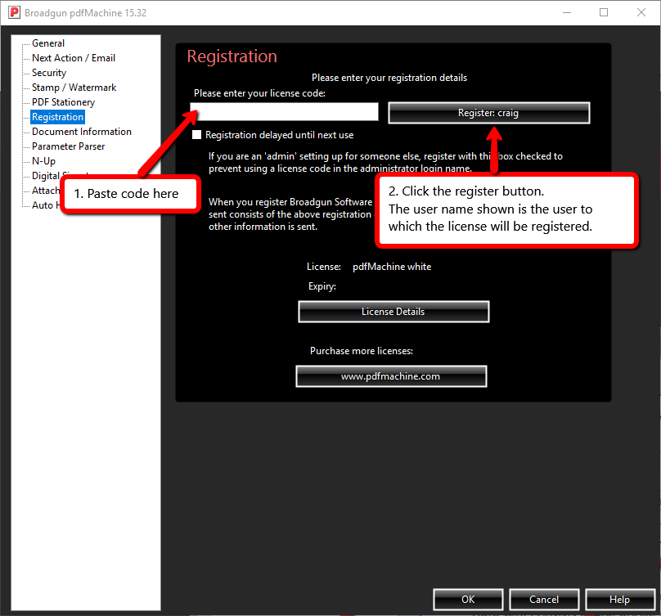The height and width of the screenshot is (616, 661).
Task: Click the Register: craig button
Action: 488,113
